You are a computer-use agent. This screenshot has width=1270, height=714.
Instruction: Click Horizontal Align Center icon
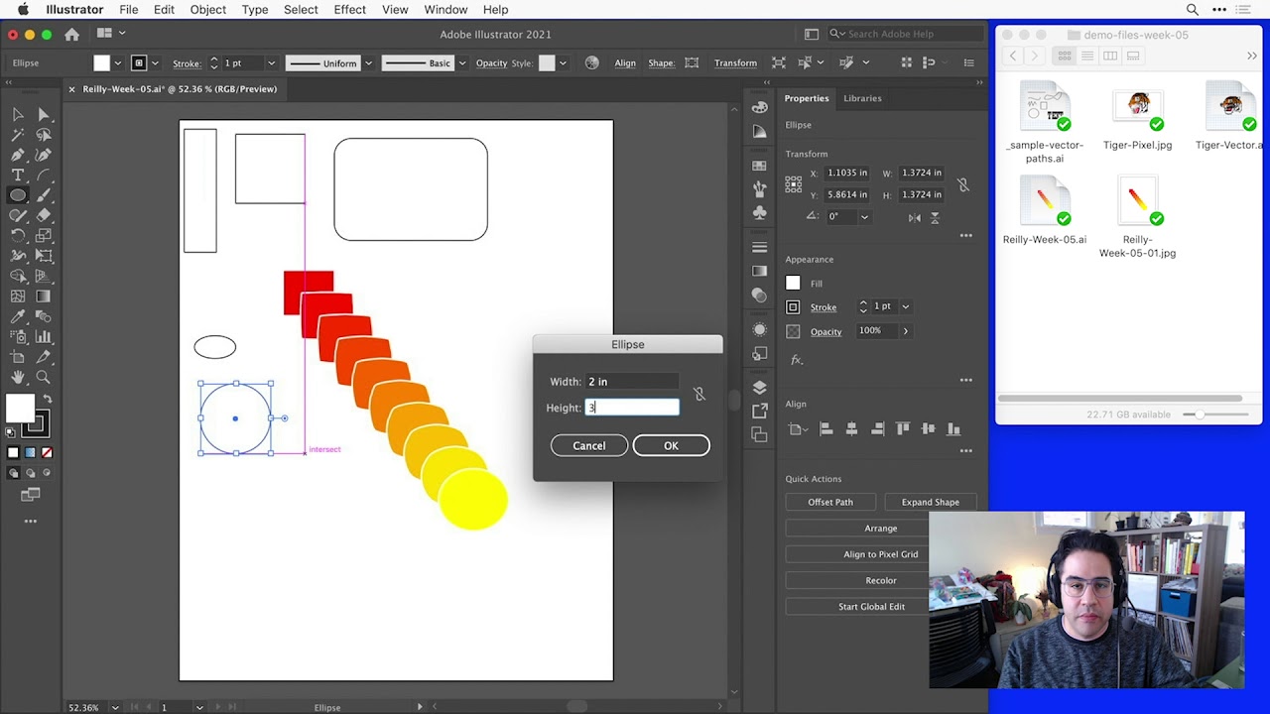point(851,428)
